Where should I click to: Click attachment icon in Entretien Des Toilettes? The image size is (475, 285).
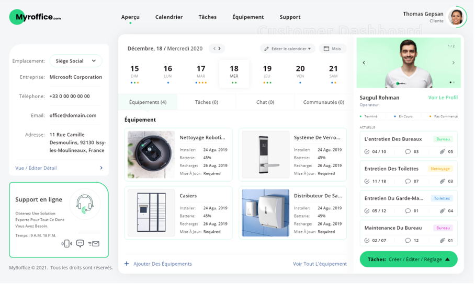443,182
